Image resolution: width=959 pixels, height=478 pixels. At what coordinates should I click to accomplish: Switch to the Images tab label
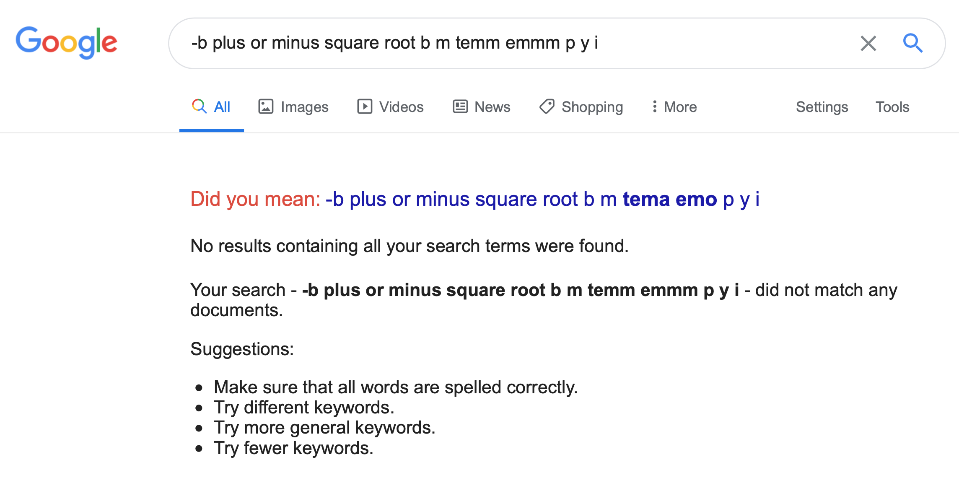[304, 107]
